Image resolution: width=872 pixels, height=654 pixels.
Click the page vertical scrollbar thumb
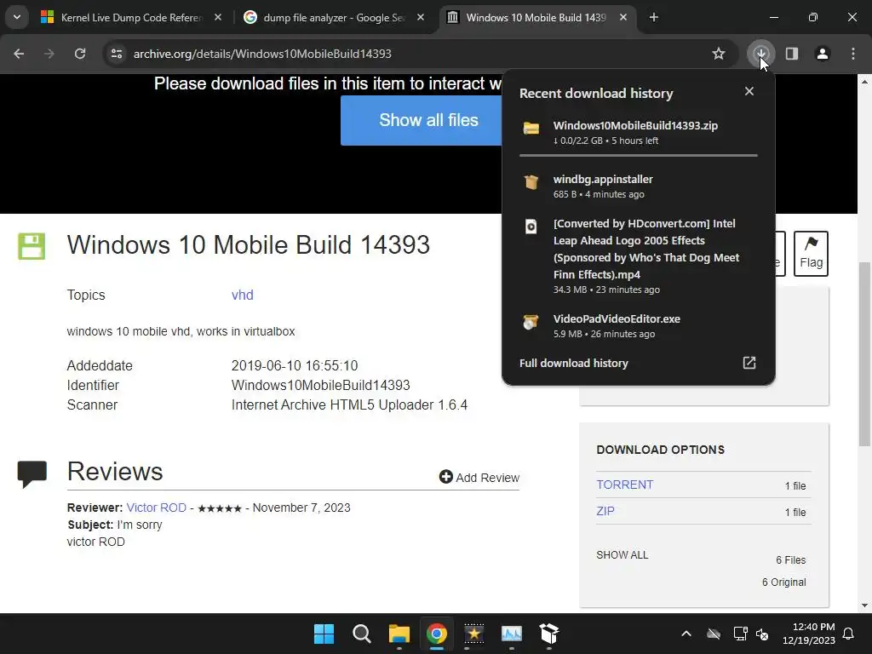tap(864, 353)
